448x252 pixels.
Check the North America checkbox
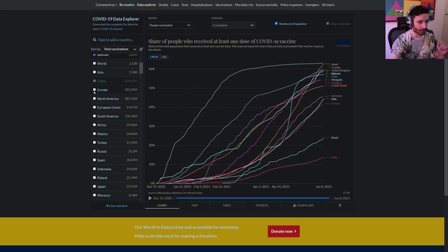[94, 99]
